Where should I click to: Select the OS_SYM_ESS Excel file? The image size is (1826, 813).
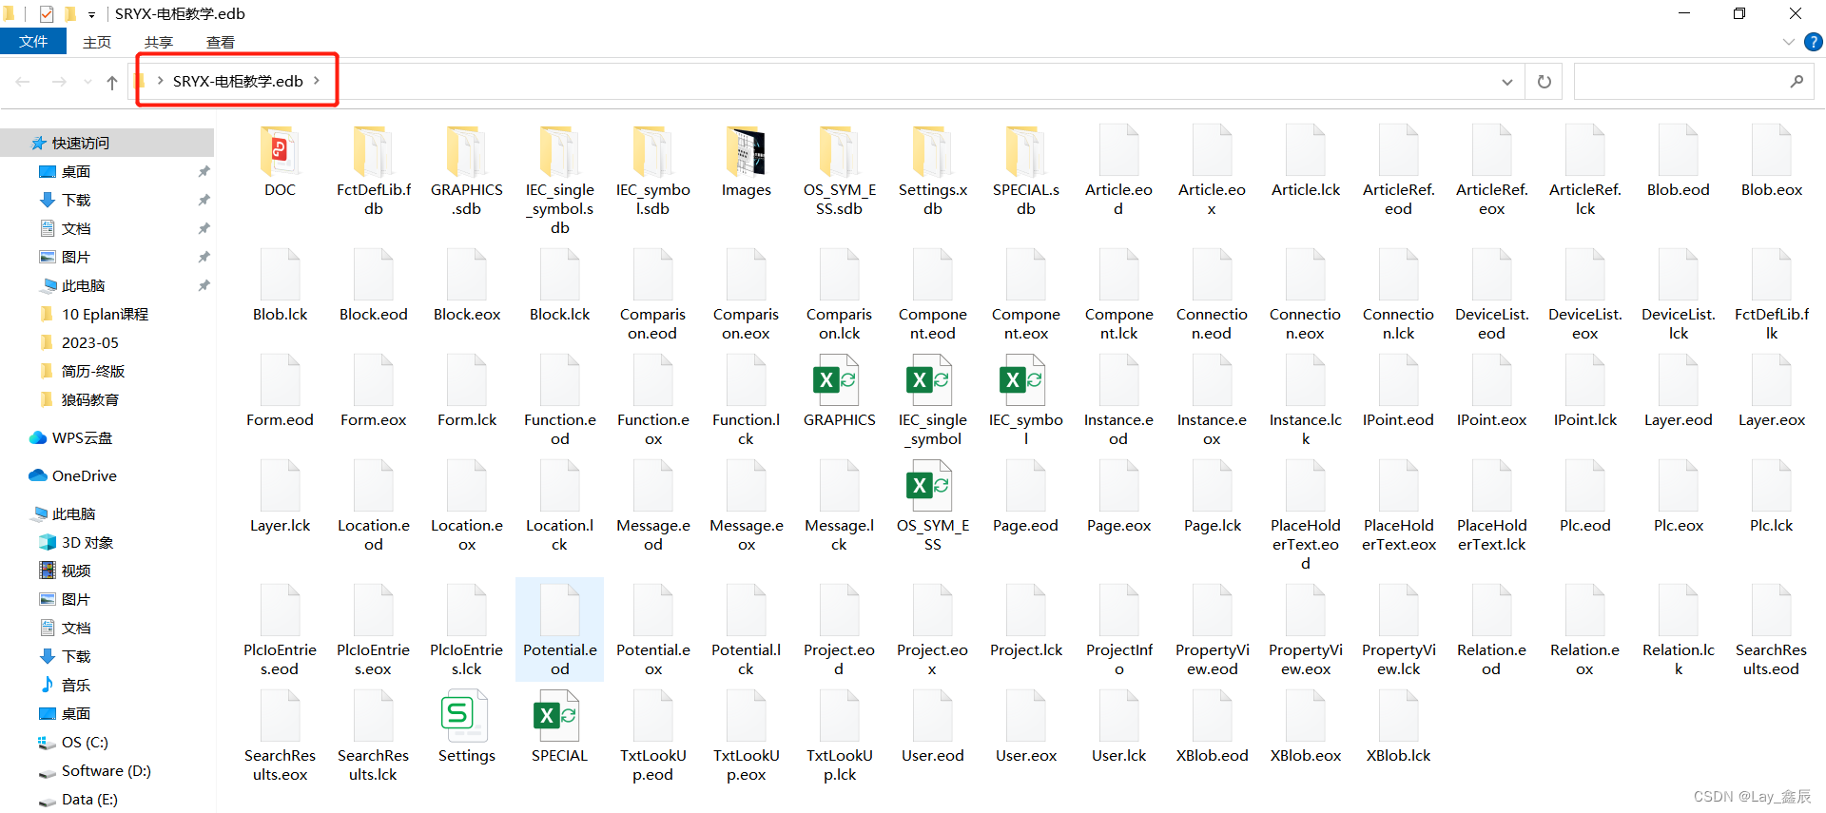pyautogui.click(x=932, y=487)
